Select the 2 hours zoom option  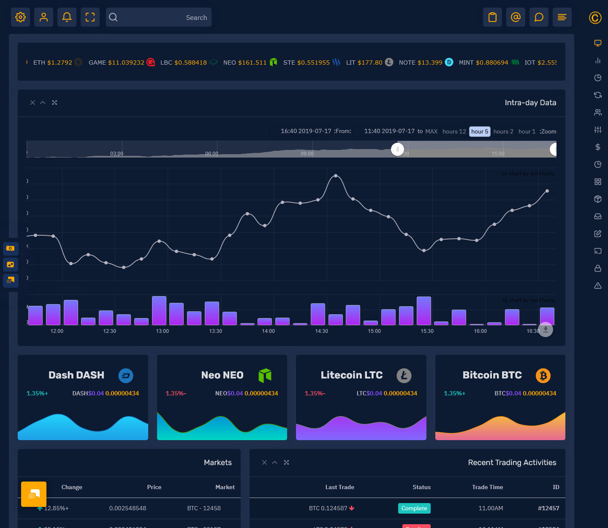[x=503, y=131]
